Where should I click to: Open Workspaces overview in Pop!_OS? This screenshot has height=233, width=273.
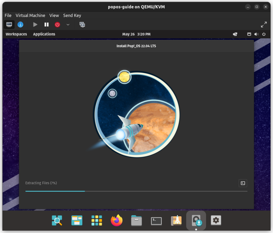coord(16,34)
